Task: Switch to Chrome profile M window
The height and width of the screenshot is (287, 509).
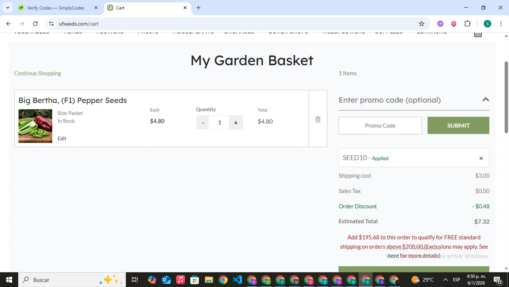Action: coord(295,280)
